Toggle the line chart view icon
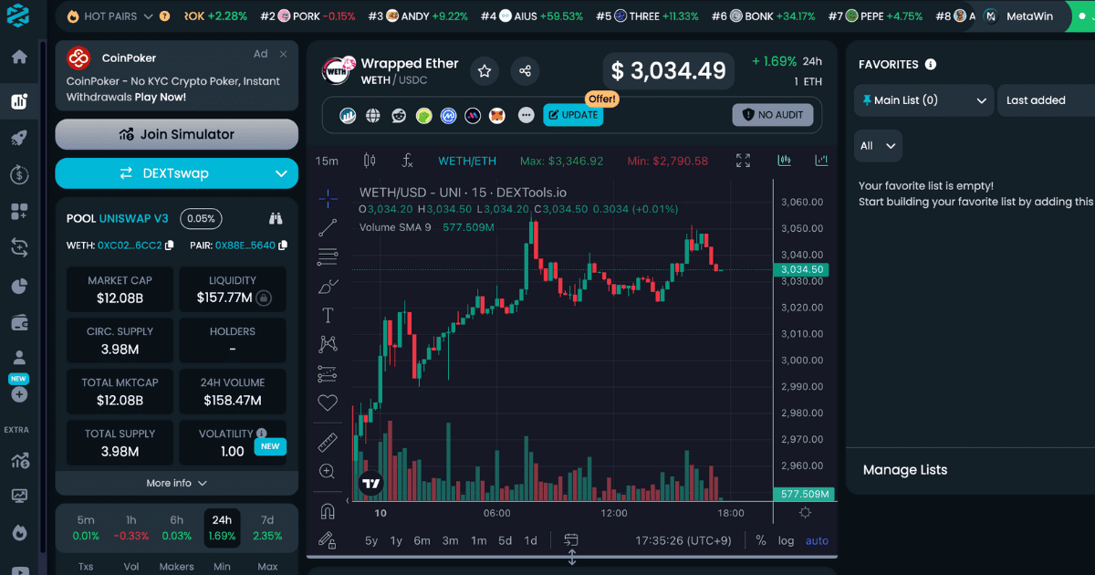 pyautogui.click(x=821, y=161)
